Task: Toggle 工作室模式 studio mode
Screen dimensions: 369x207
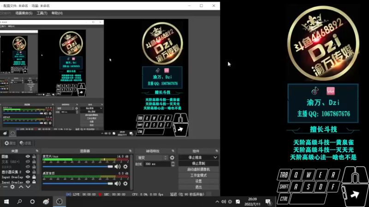Action: (x=198, y=175)
